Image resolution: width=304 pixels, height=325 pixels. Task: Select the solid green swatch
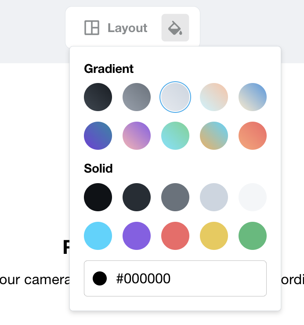point(253,236)
